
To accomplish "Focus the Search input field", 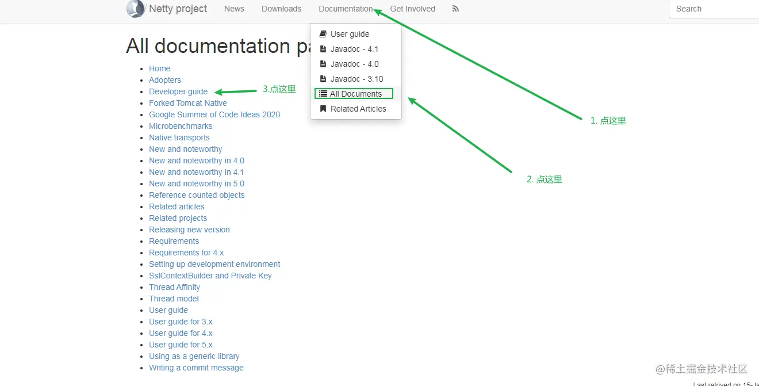I will click(714, 9).
